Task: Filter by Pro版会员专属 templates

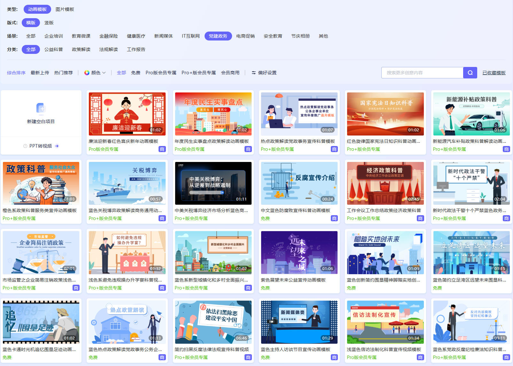Action: 161,72
